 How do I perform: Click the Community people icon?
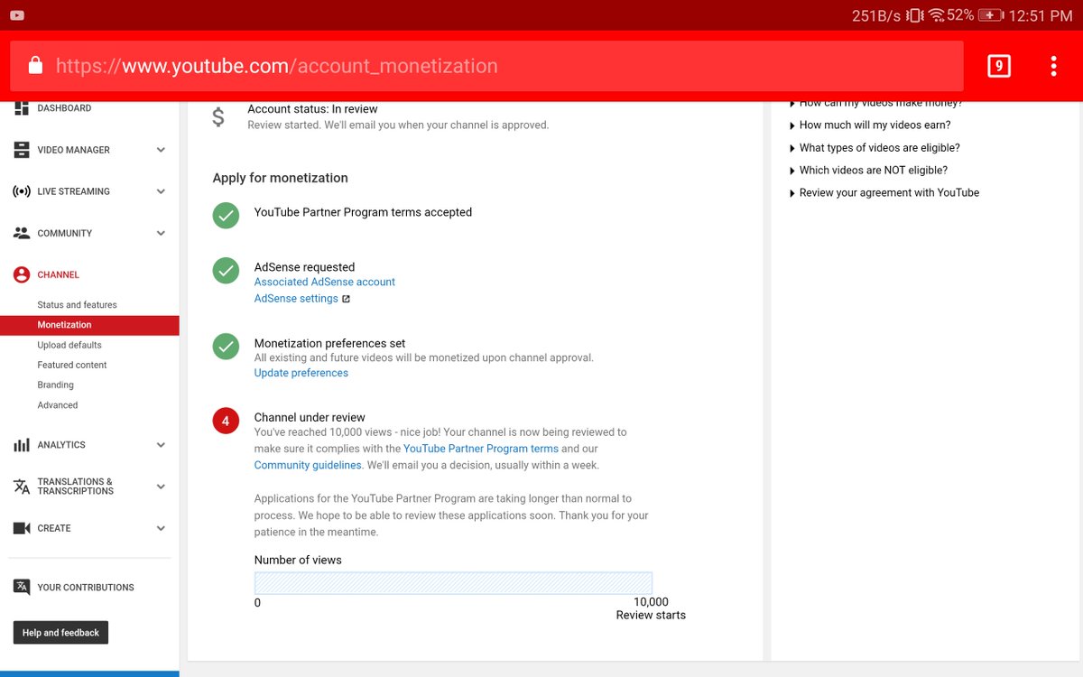click(x=22, y=233)
